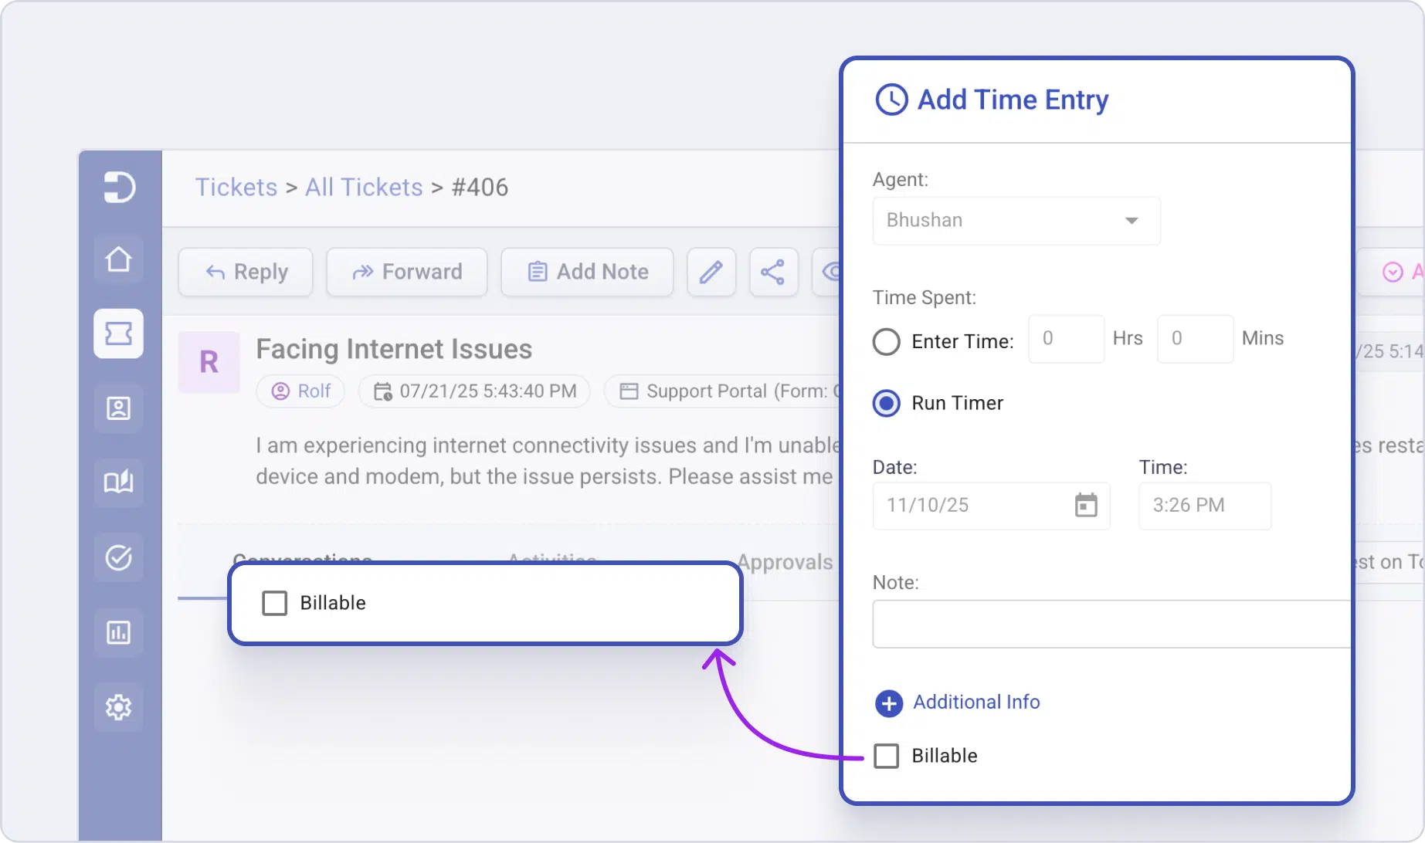Select the Tickets icon in sidebar

click(118, 333)
